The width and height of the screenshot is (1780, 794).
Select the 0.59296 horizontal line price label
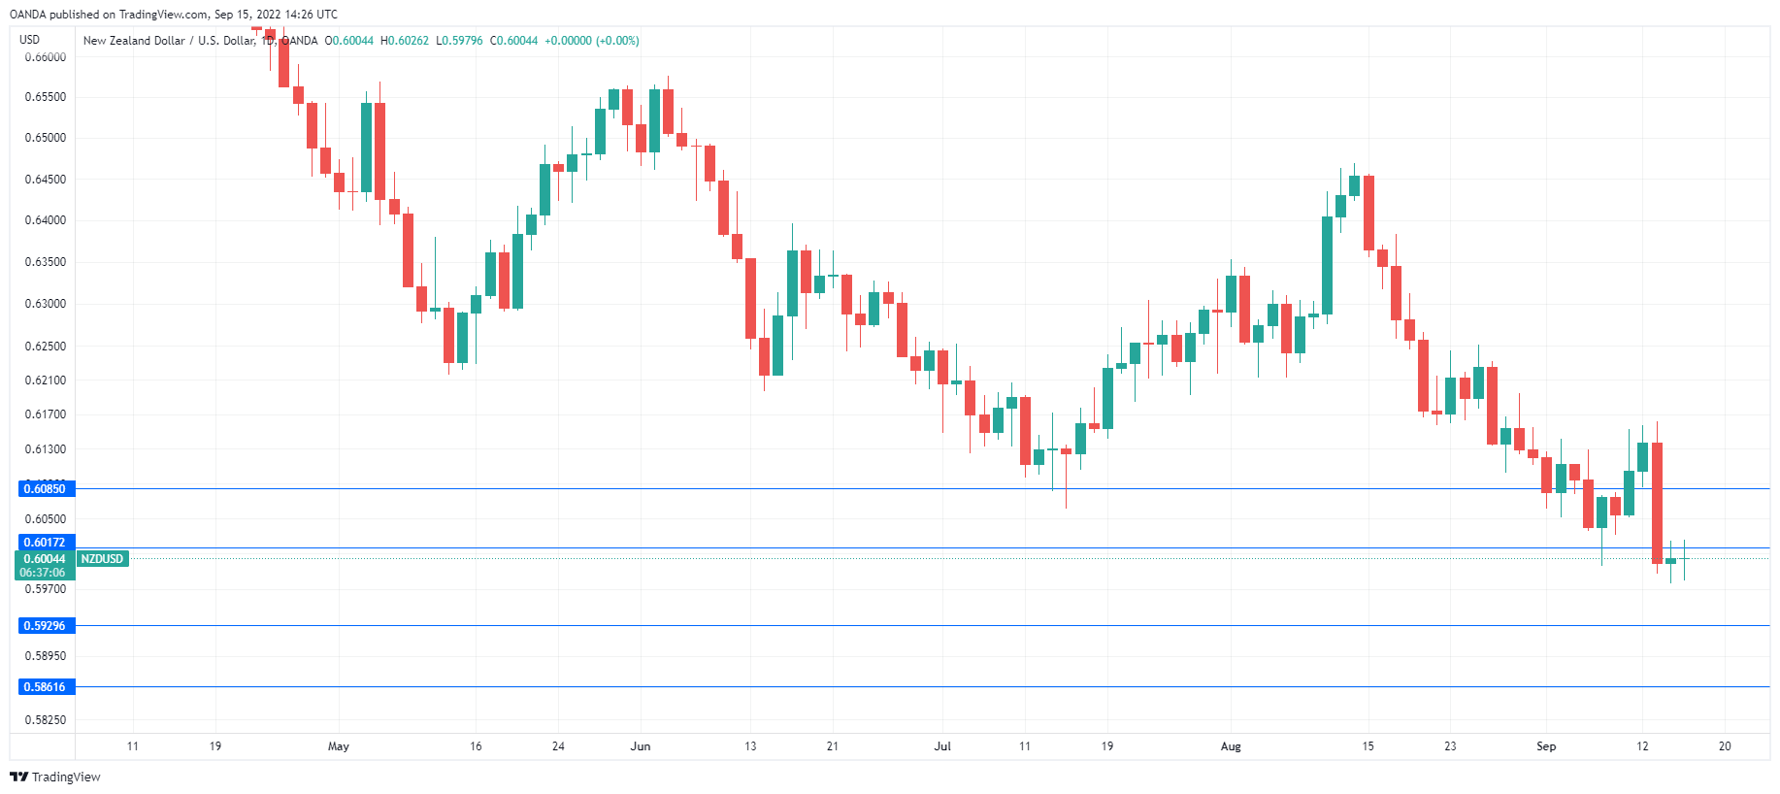pyautogui.click(x=45, y=626)
